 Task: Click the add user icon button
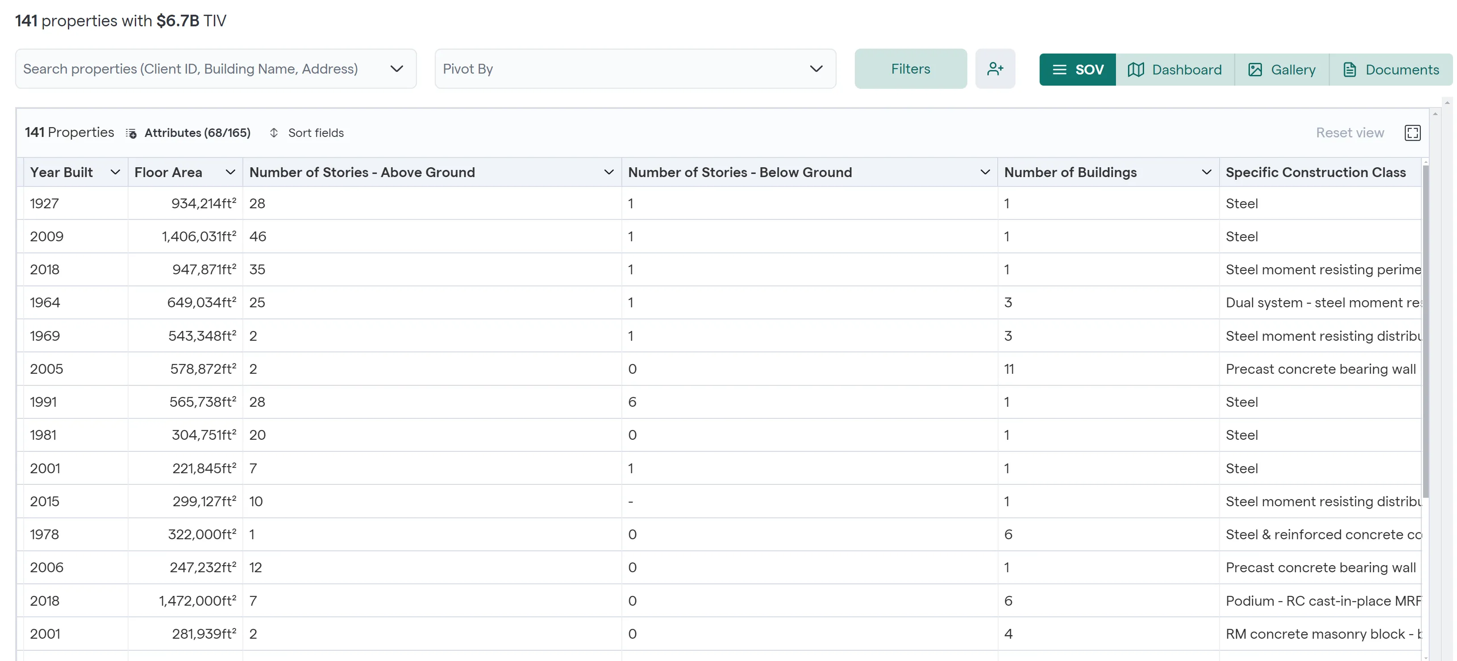click(x=995, y=69)
